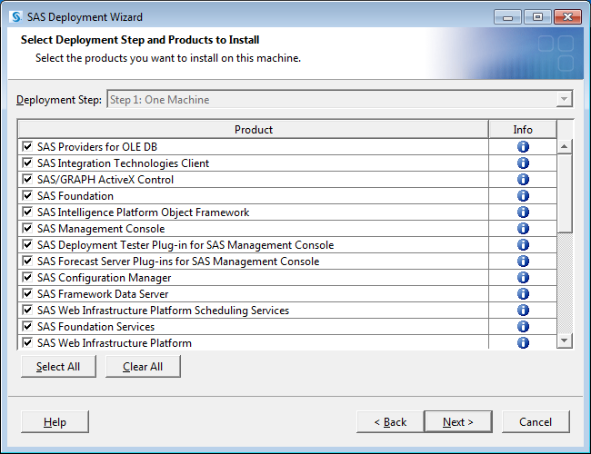
Task: Select the SAS Management Console row text
Action: tap(101, 229)
